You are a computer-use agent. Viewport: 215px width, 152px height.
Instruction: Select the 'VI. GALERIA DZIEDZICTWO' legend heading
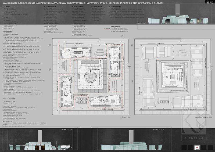pos(115,6)
